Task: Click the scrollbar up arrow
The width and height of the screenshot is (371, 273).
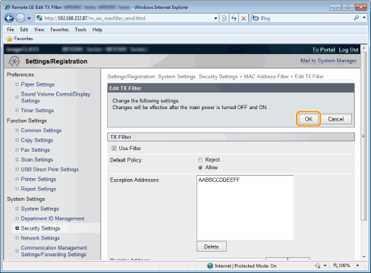Action: [364, 48]
